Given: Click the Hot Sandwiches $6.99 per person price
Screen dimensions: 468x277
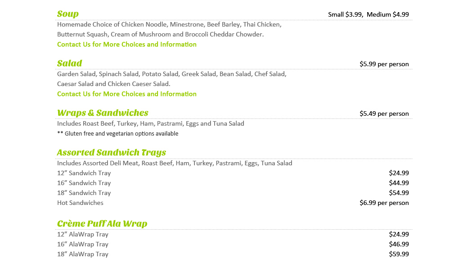Looking at the screenshot, I should [x=384, y=203].
